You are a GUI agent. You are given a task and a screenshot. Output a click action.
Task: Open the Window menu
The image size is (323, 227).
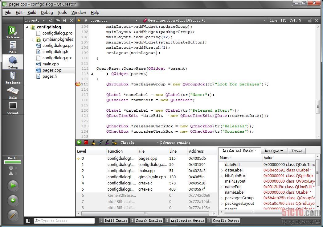pos(79,13)
